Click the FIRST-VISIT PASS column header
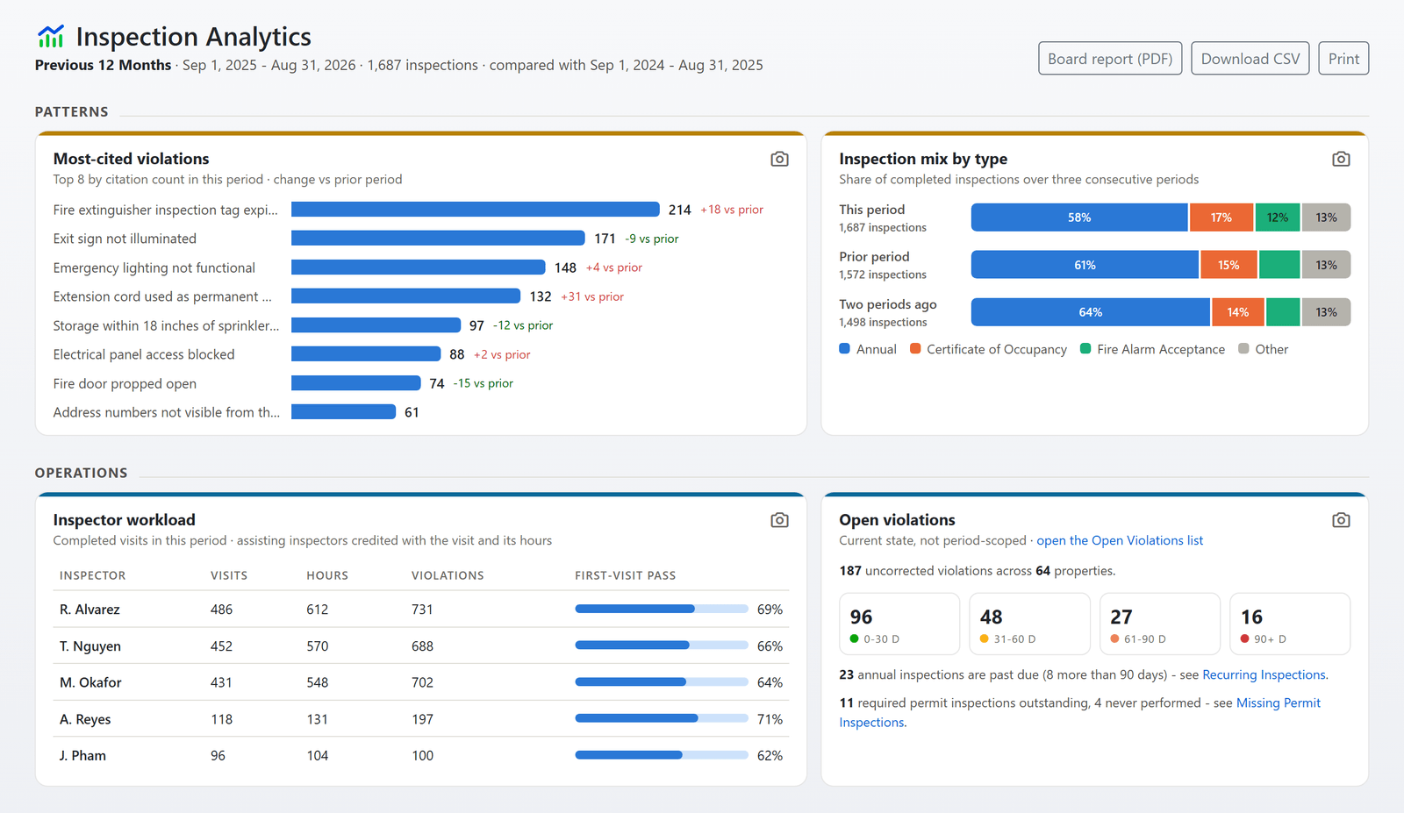1404x813 pixels. tap(626, 575)
